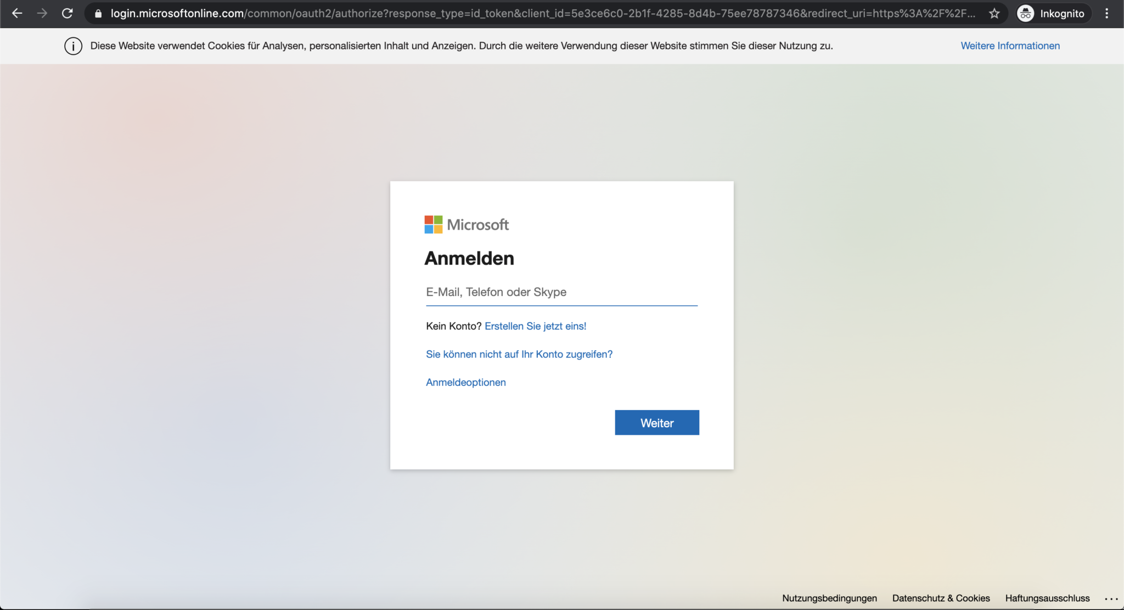Go back using the browser back arrow
Image resolution: width=1124 pixels, height=610 pixels.
coord(17,13)
